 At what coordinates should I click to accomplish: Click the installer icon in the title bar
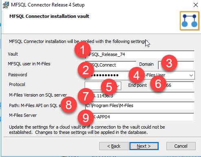click(6, 5)
